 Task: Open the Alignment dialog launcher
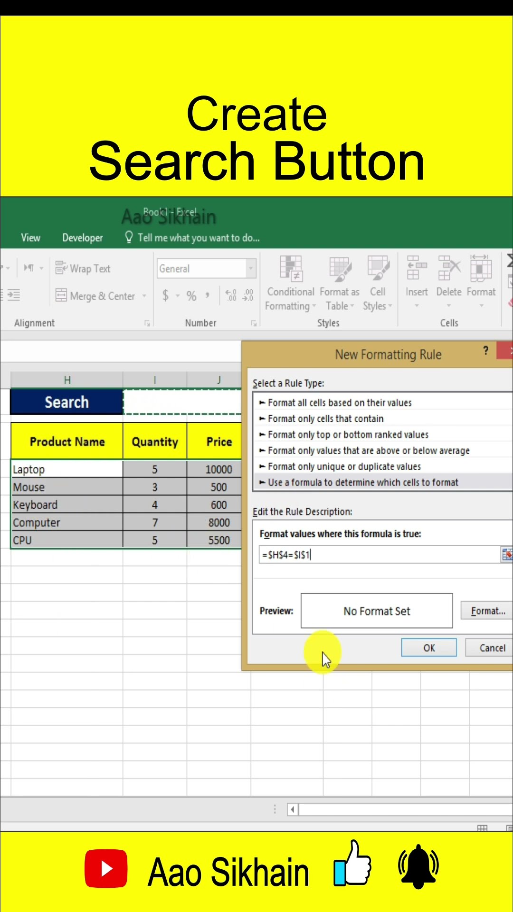[x=147, y=323]
